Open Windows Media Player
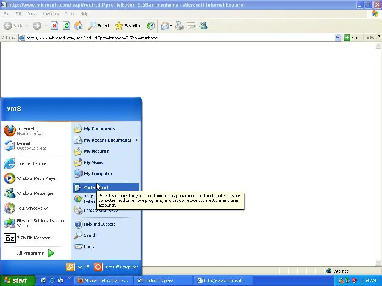The image size is (382, 286). 35,178
